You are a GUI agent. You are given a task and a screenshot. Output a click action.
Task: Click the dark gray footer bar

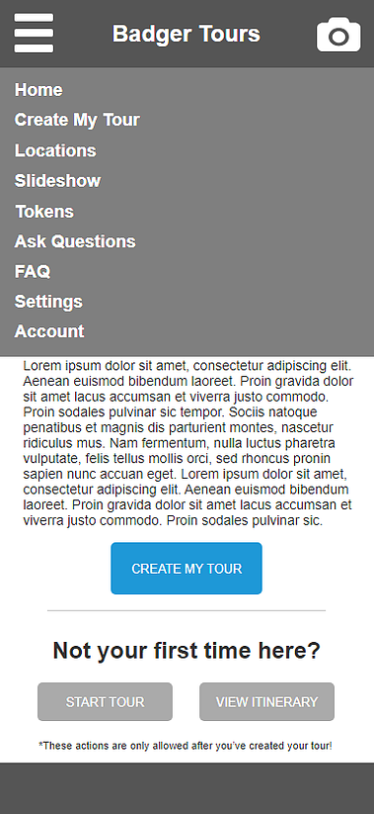click(187, 788)
